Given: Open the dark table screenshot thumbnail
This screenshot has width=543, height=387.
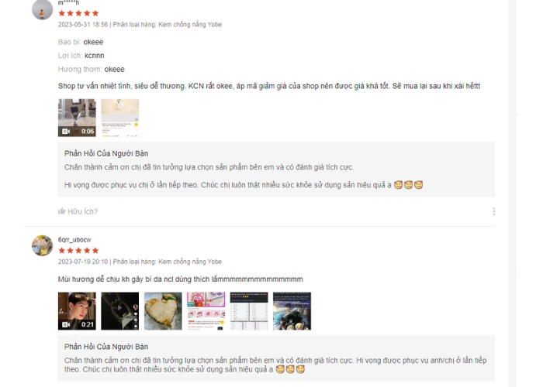Looking at the screenshot, I should pyautogui.click(x=249, y=311).
